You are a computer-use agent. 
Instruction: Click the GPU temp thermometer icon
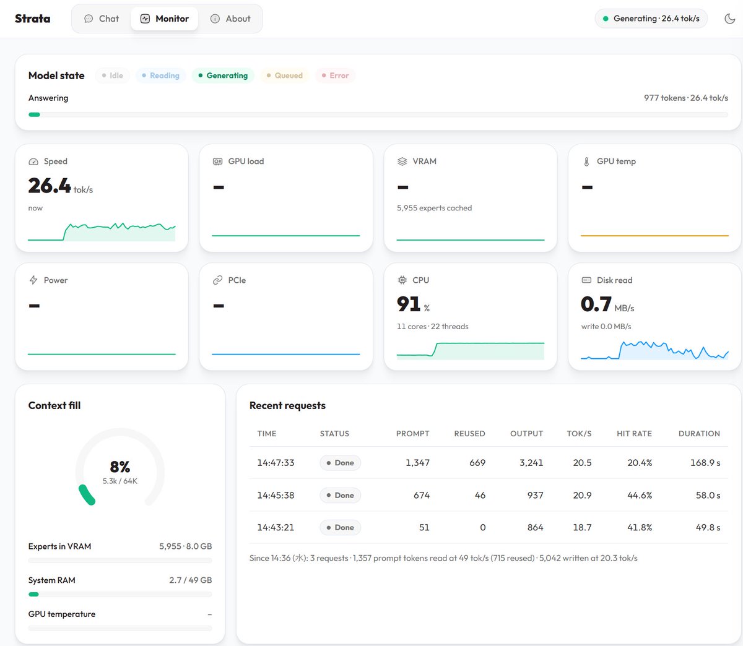(586, 161)
